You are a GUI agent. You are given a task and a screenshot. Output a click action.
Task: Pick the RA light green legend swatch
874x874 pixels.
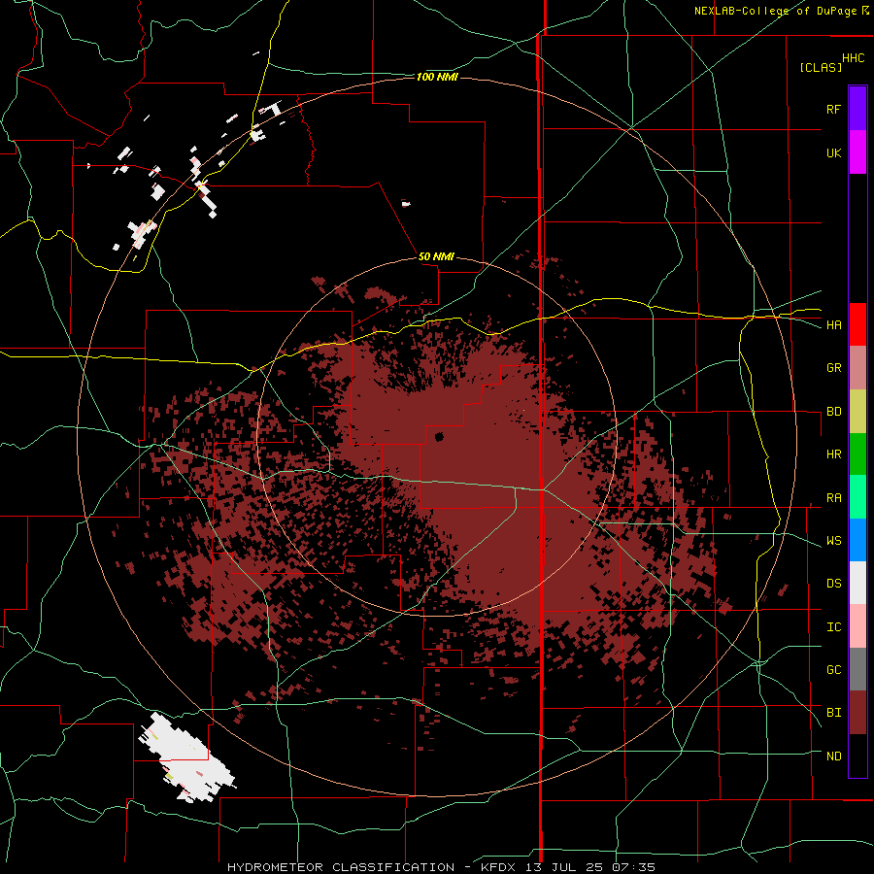(x=857, y=497)
